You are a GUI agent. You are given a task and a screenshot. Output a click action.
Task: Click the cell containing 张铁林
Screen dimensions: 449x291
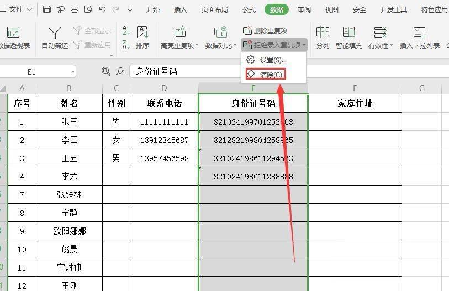69,194
